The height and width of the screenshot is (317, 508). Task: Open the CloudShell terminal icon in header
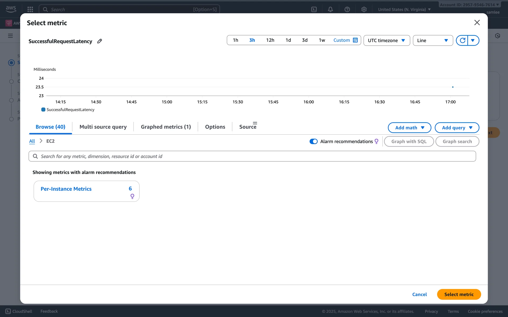[314, 10]
